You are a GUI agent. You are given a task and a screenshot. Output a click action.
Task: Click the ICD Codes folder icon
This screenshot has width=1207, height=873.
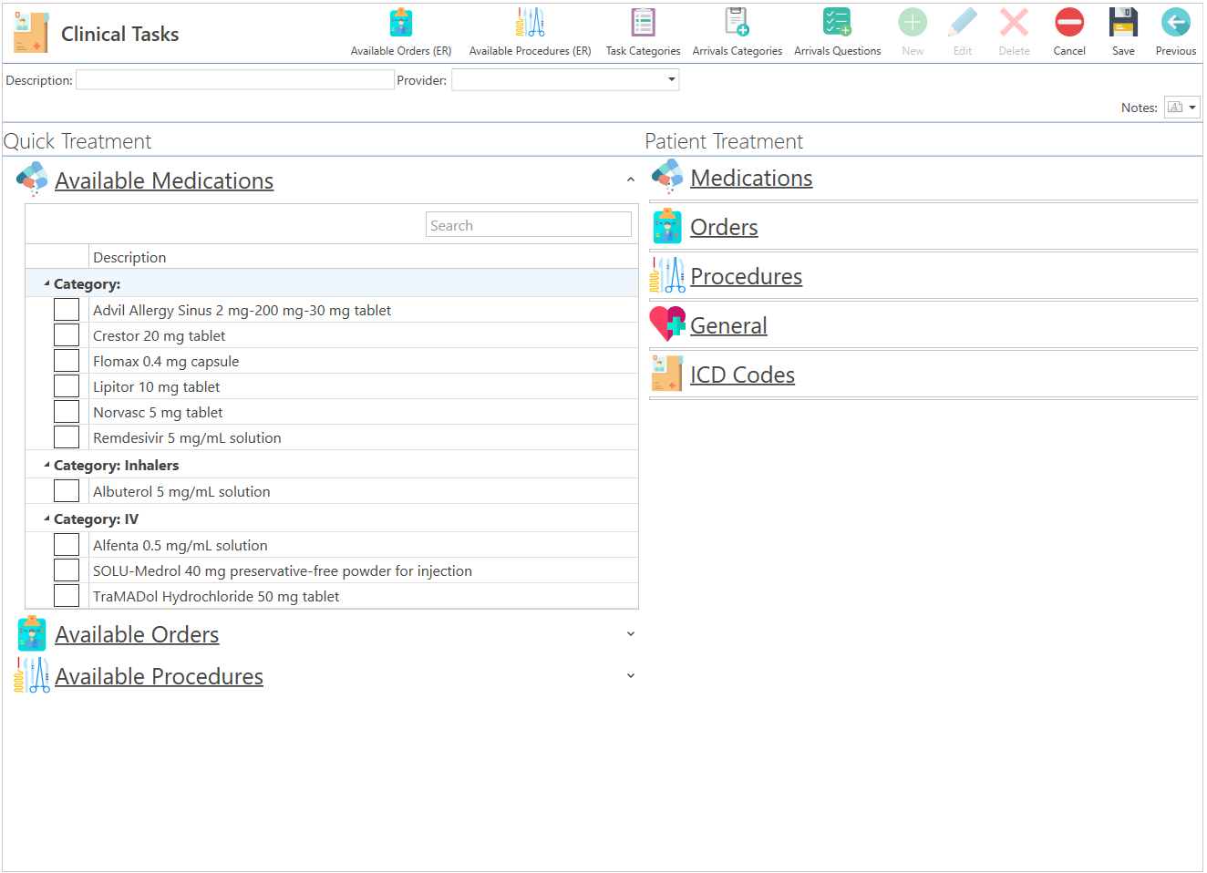(667, 374)
